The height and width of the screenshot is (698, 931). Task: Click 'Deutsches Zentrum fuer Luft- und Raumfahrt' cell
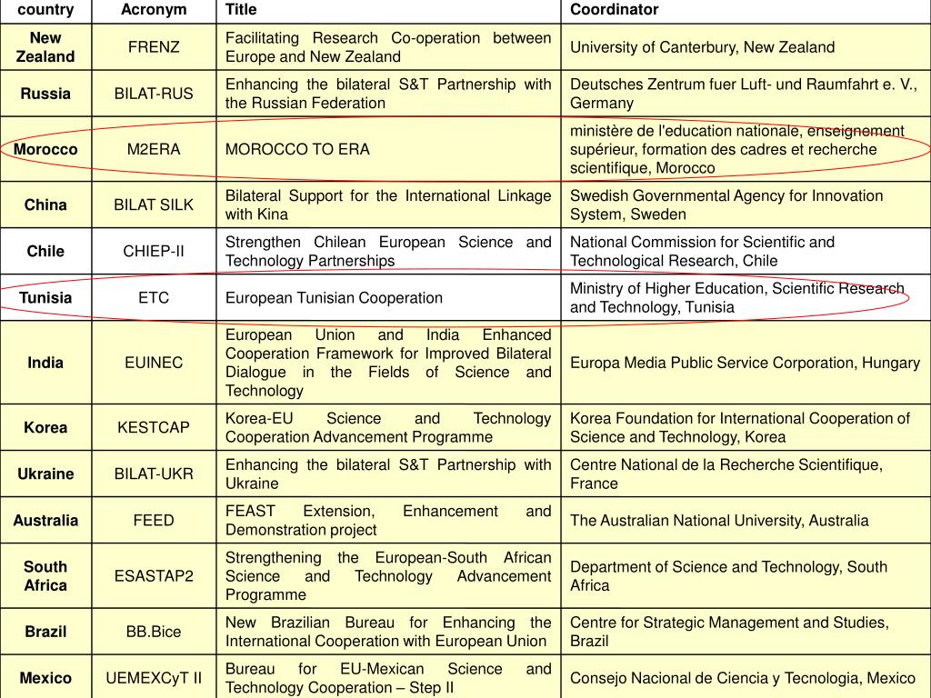pyautogui.click(x=746, y=94)
